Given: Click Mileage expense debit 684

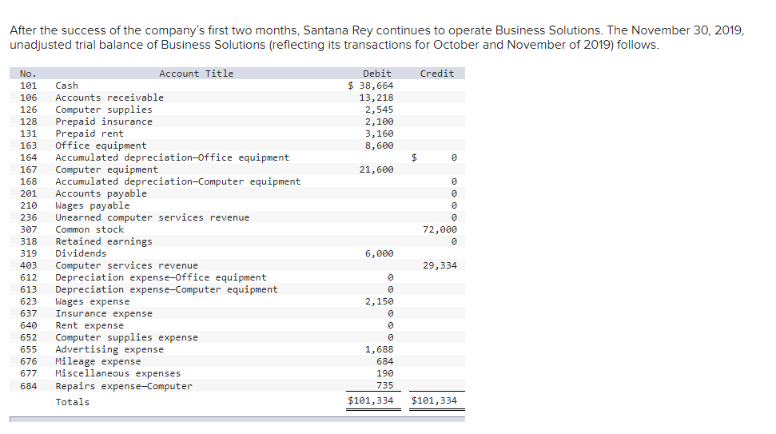Looking at the screenshot, I should 384,361.
